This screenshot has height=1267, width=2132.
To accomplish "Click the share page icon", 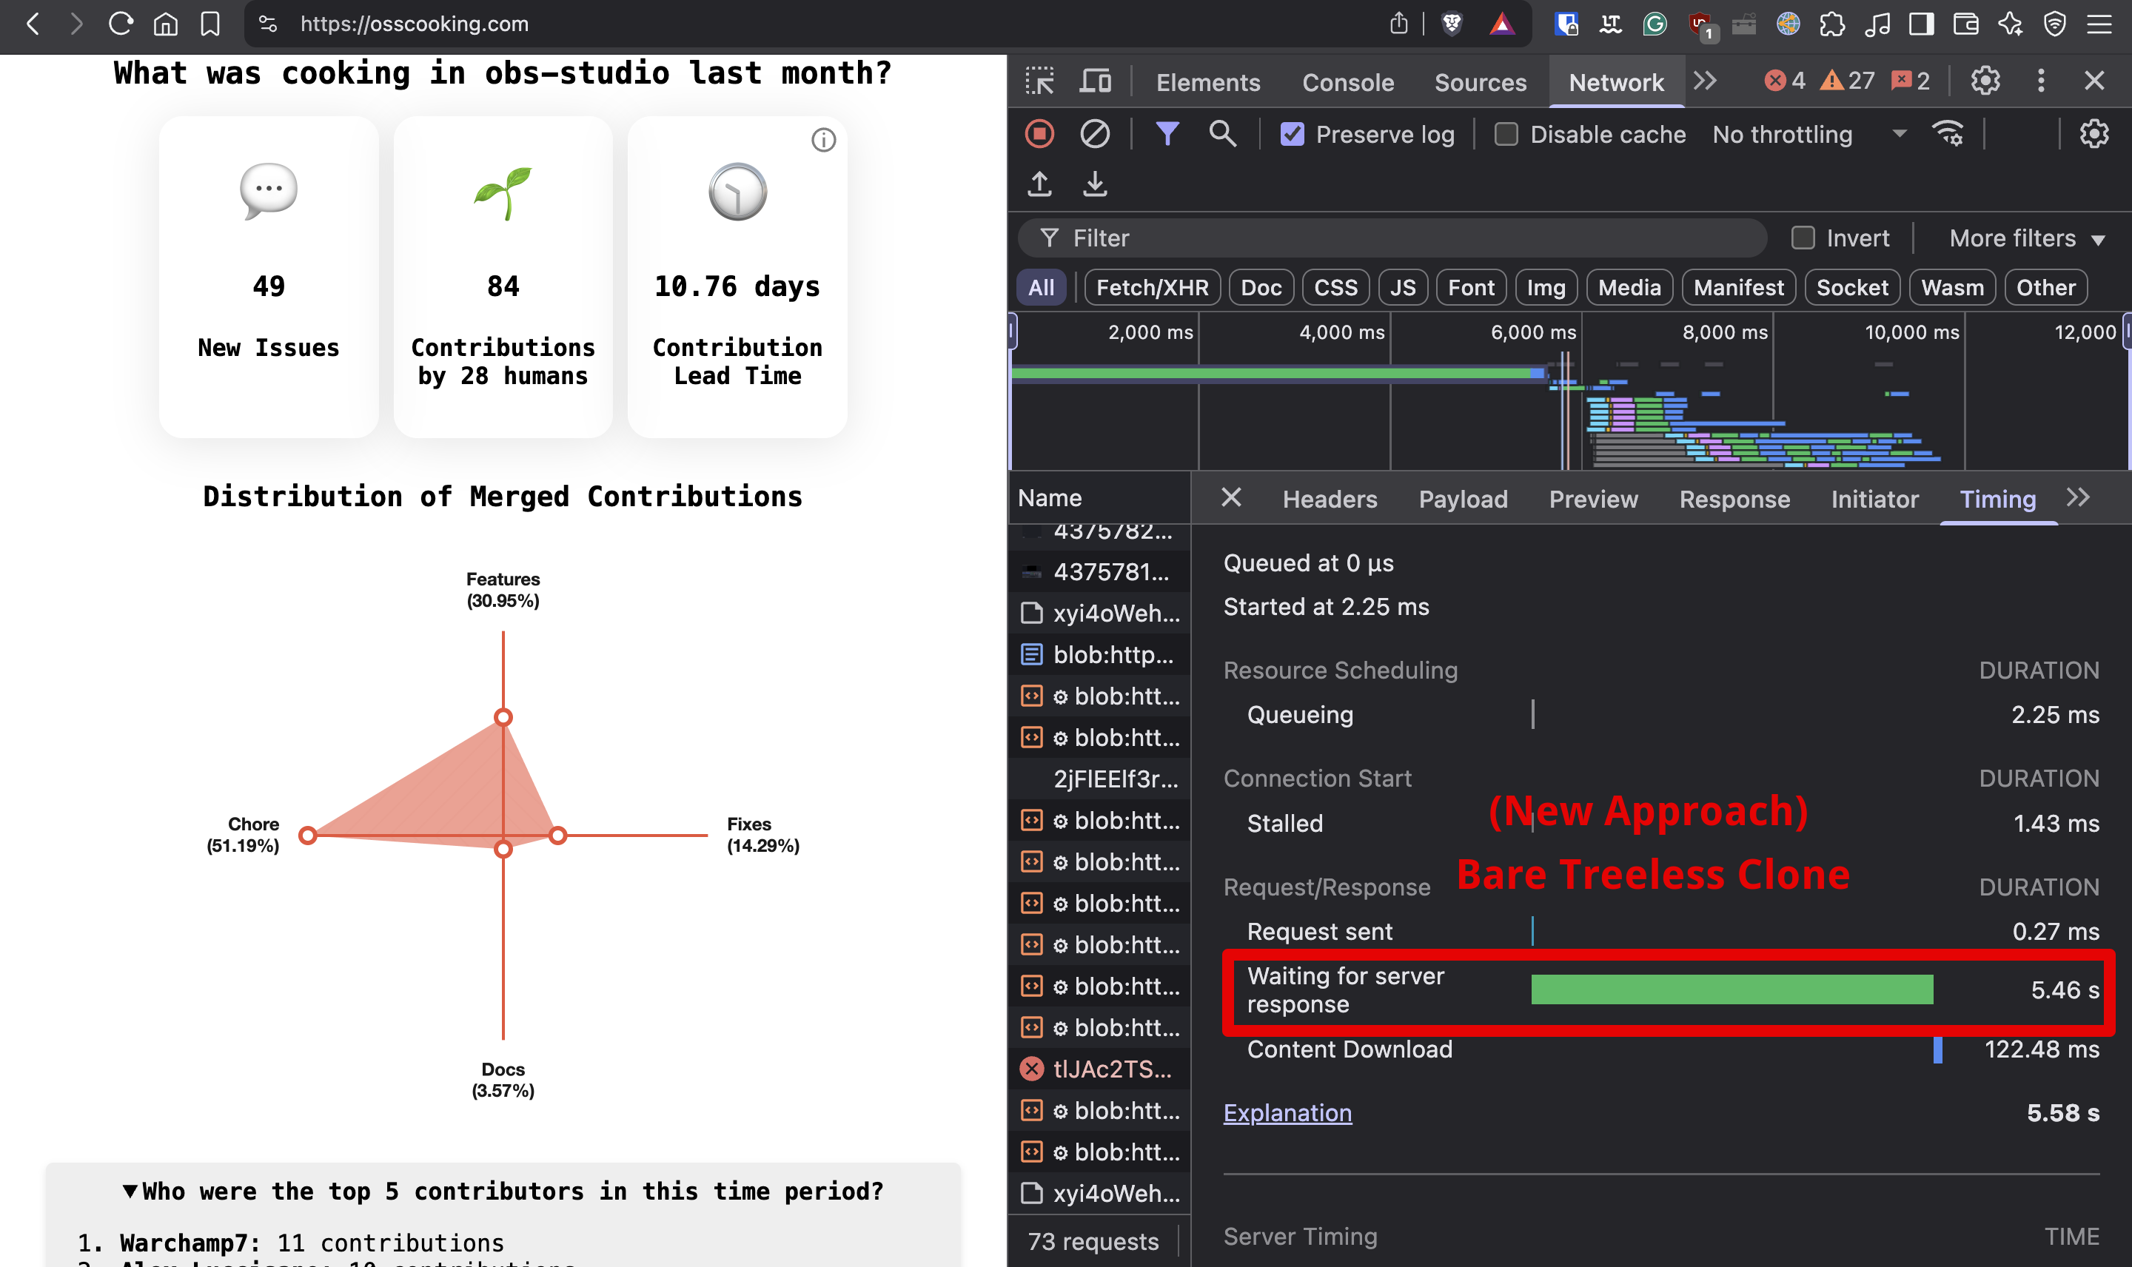I will click(1398, 24).
